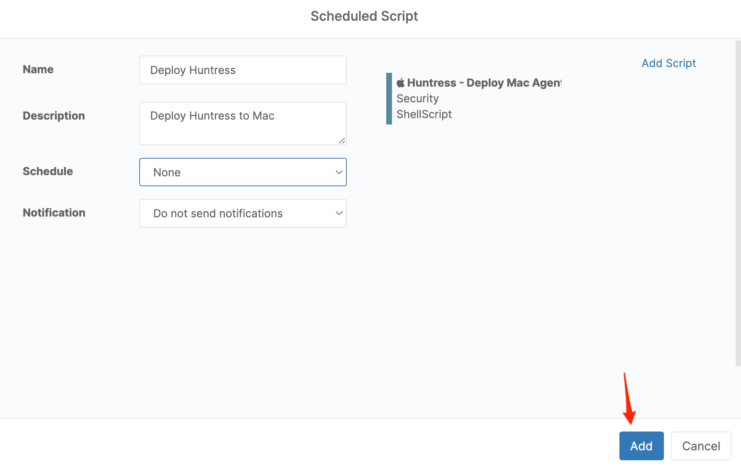The width and height of the screenshot is (741, 466).
Task: Click the Add button
Action: tap(641, 446)
